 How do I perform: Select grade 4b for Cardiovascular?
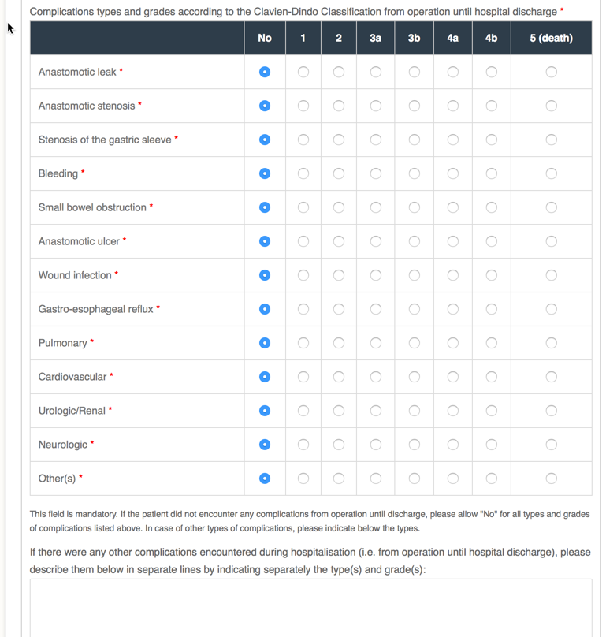492,377
